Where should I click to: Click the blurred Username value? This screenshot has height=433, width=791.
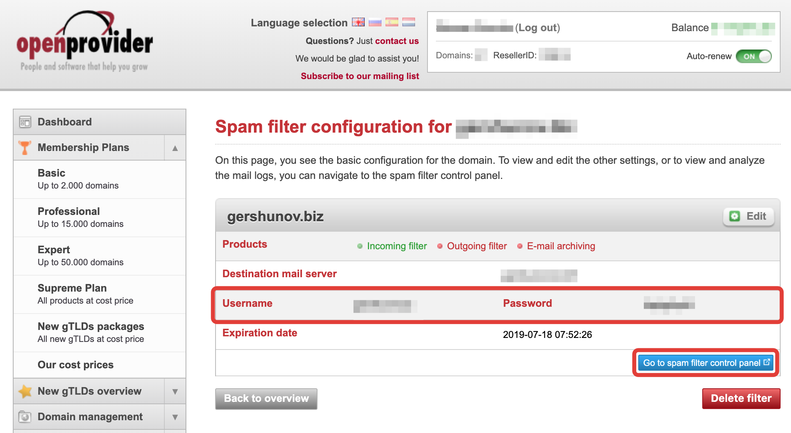click(386, 306)
